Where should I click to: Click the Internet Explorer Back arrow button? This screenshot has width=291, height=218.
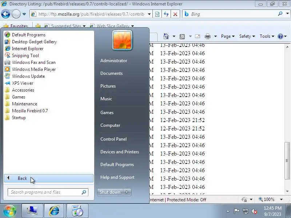click(x=5, y=14)
